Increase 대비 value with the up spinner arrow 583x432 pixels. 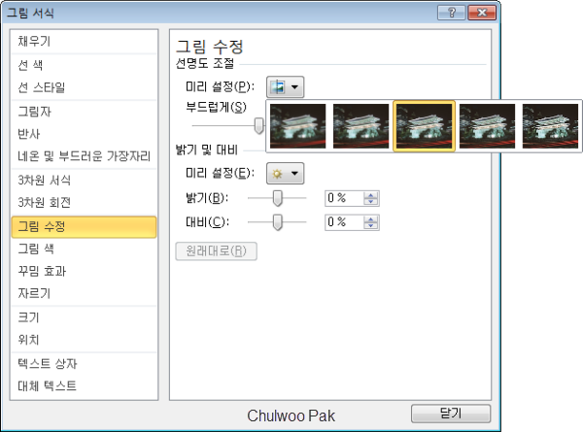click(x=371, y=218)
